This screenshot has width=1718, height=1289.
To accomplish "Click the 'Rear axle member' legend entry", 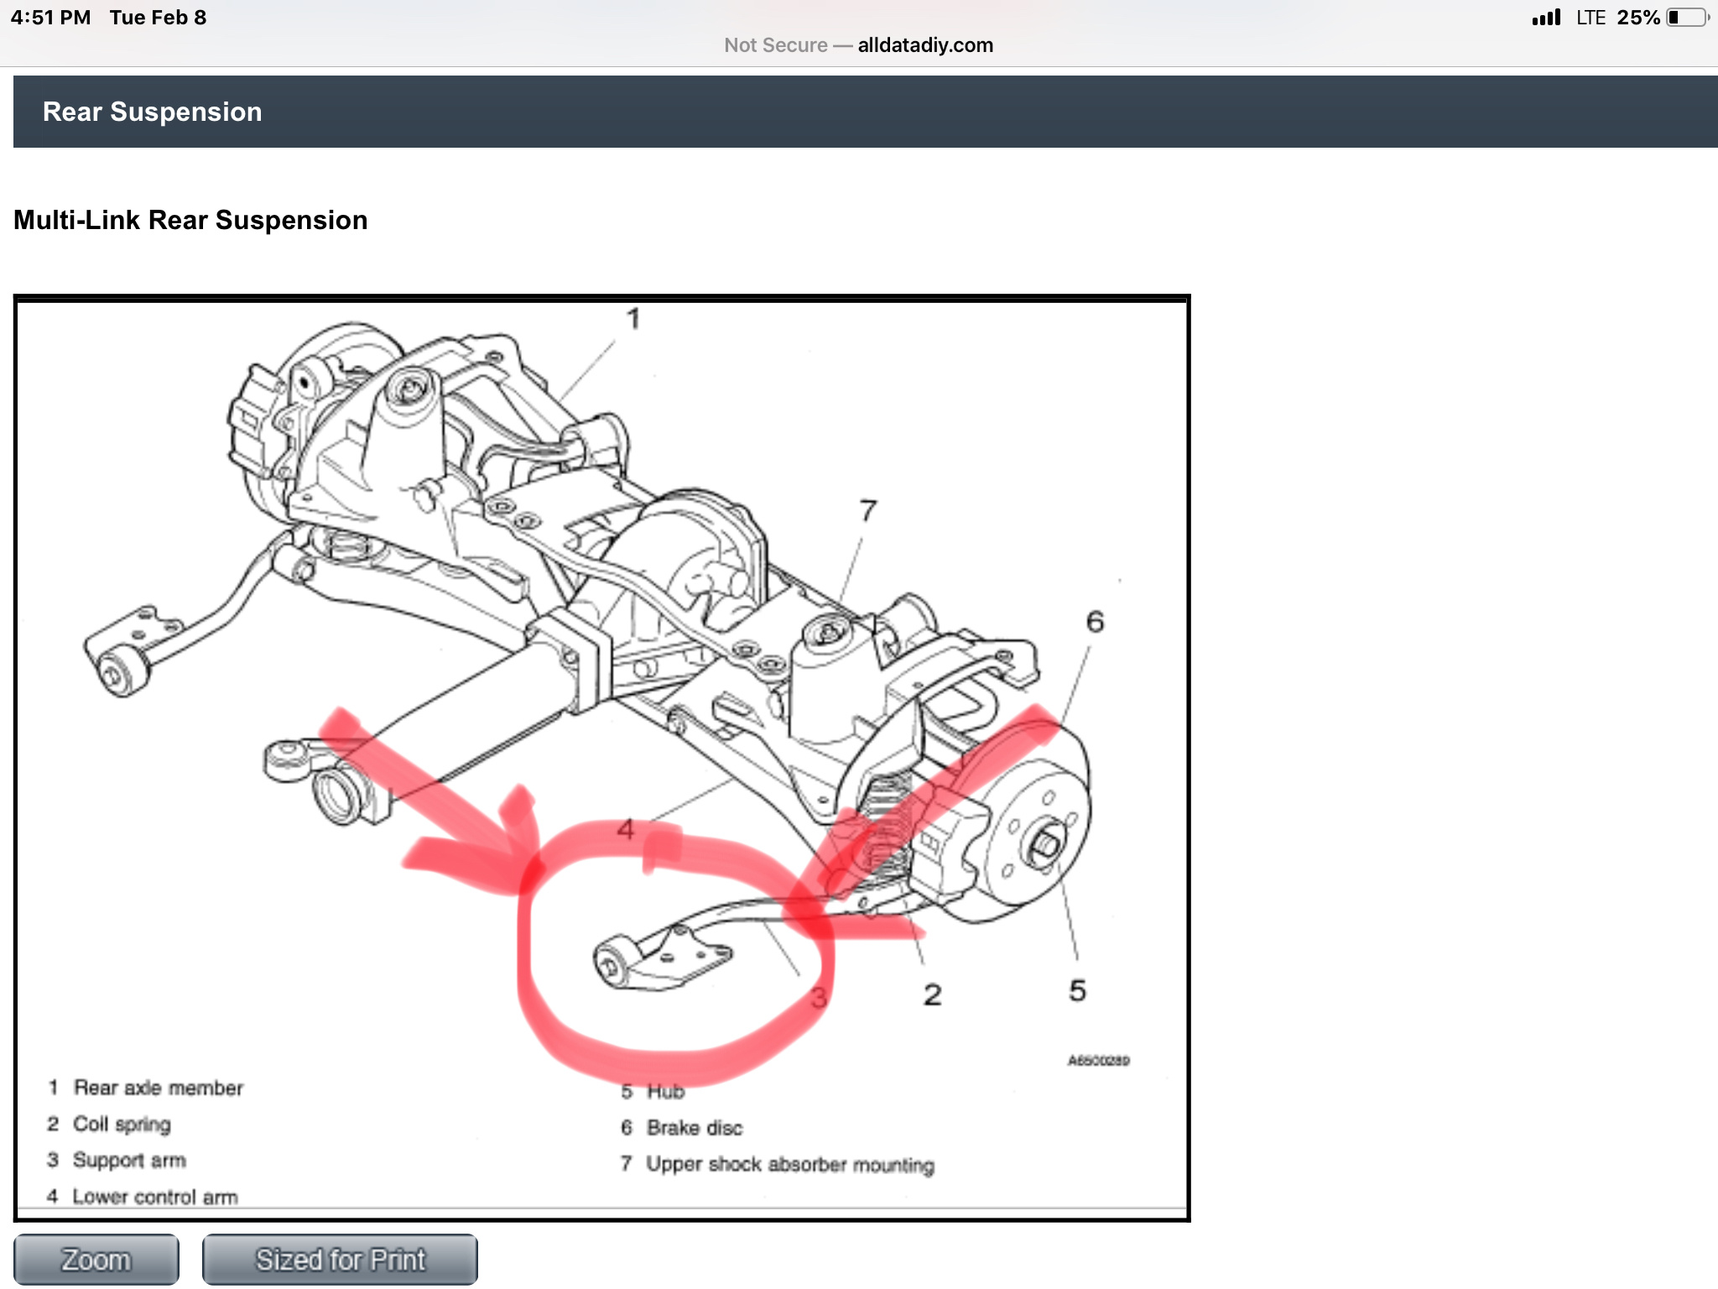I will (158, 1088).
